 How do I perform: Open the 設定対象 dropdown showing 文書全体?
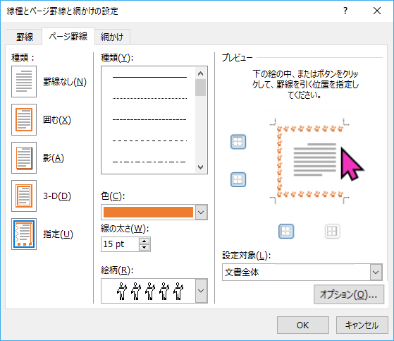(302, 272)
